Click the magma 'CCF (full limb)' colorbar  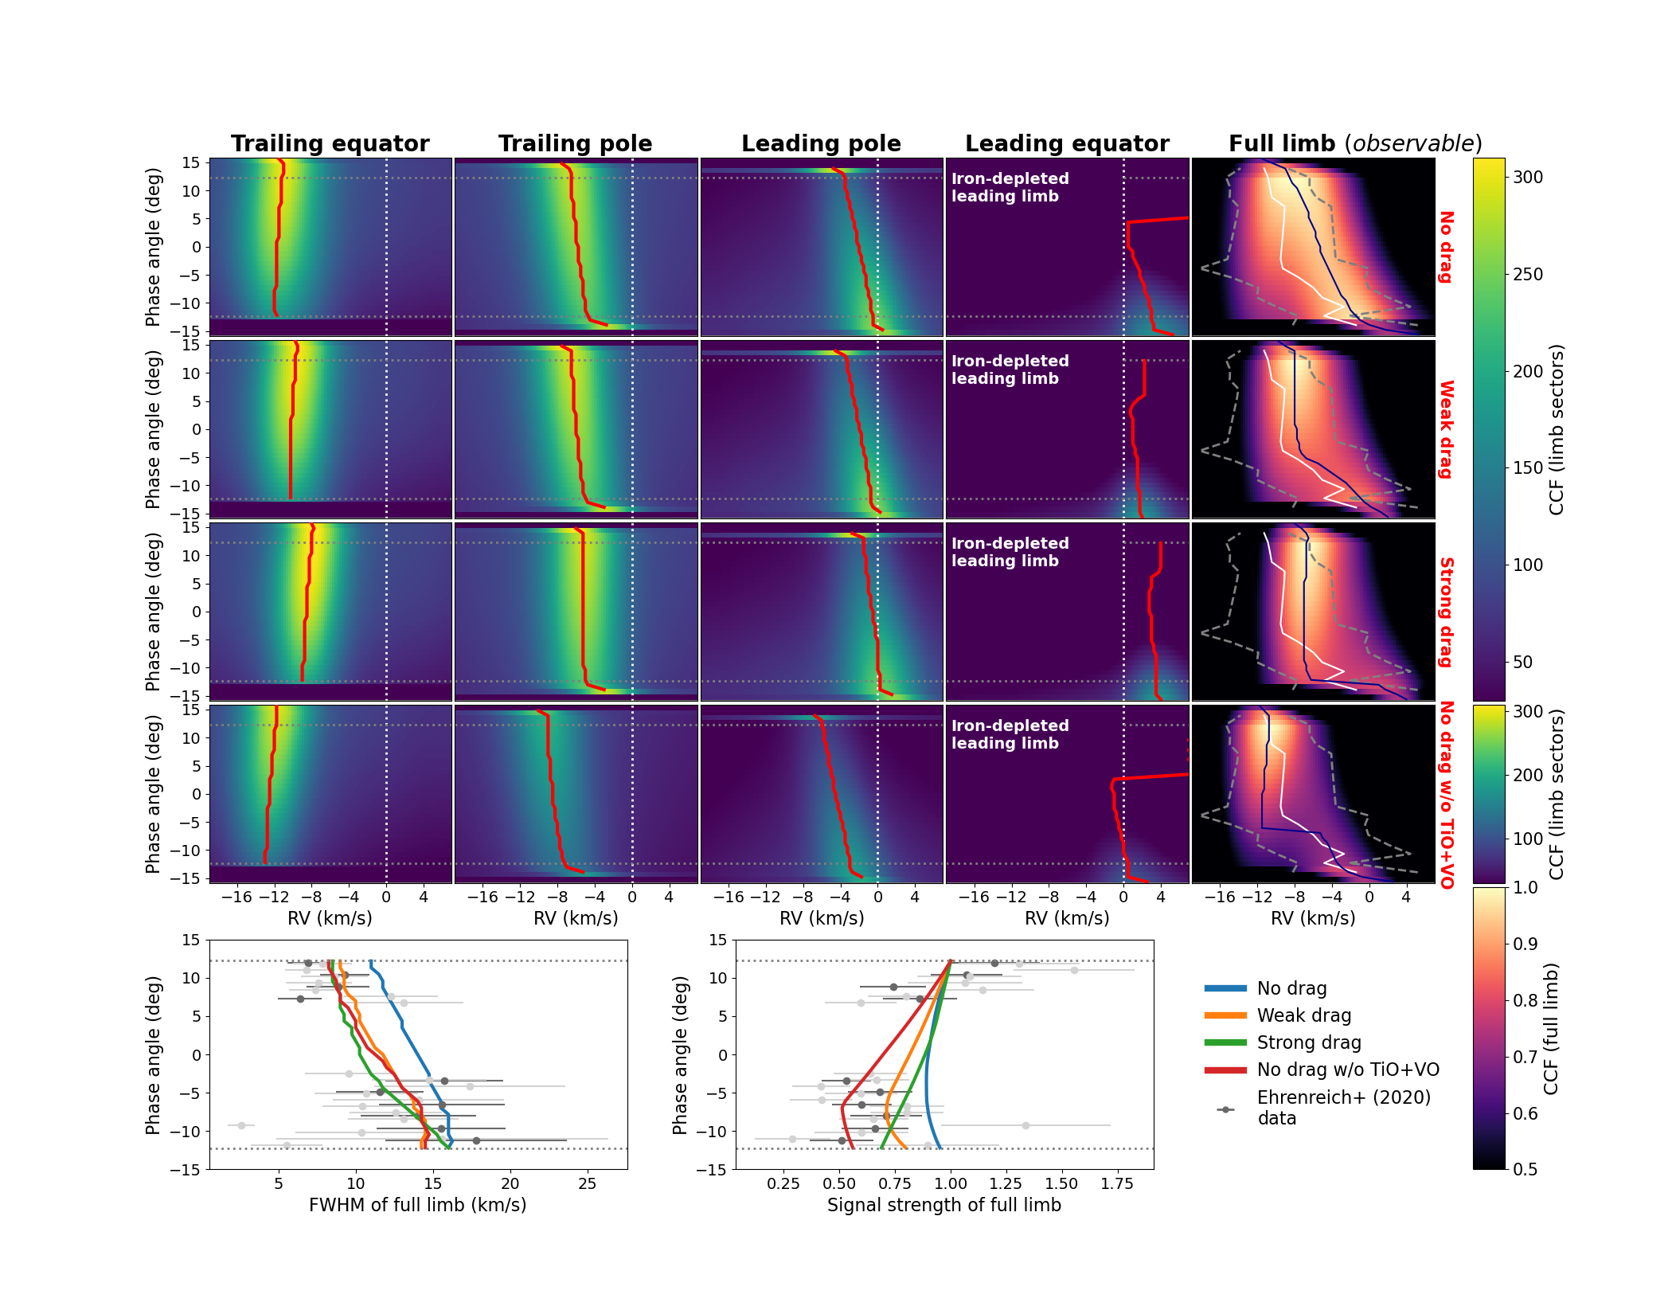point(1489,1027)
